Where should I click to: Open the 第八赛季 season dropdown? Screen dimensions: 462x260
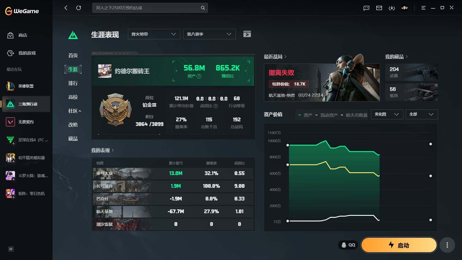click(209, 34)
